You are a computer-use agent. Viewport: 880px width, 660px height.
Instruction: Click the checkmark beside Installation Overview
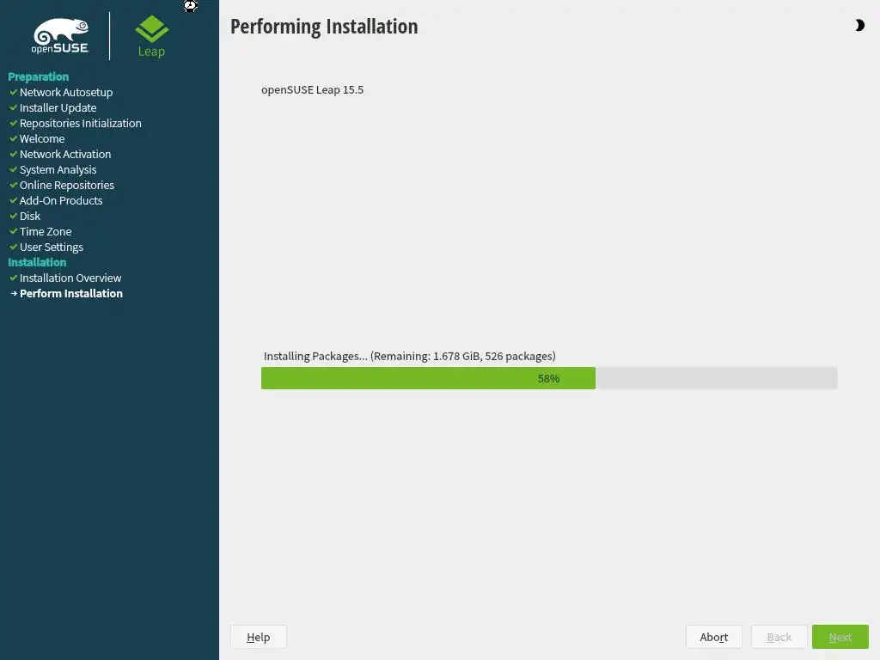coord(13,278)
